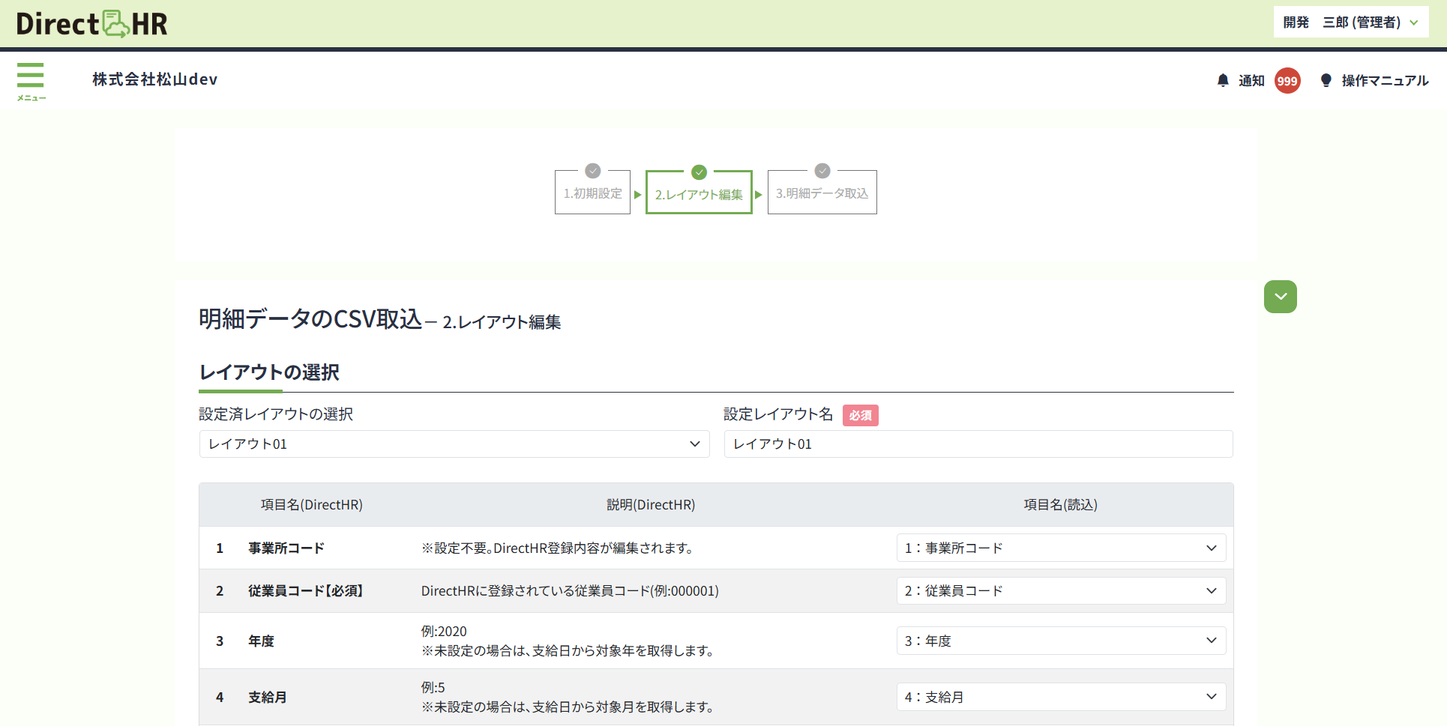
Task: Expand the 設定済レイアウトの選択 dropdown
Action: [x=454, y=444]
